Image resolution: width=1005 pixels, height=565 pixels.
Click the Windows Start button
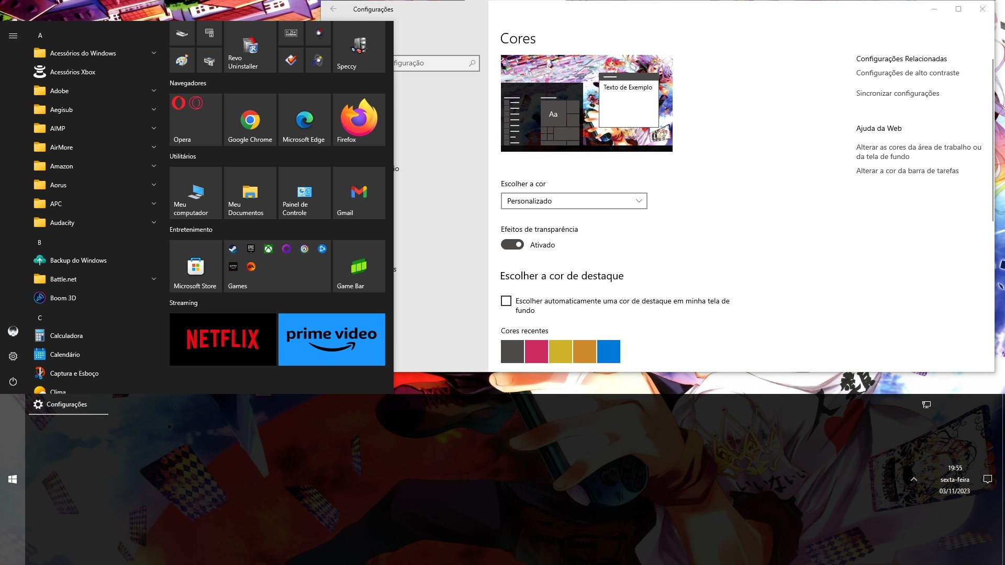click(13, 479)
